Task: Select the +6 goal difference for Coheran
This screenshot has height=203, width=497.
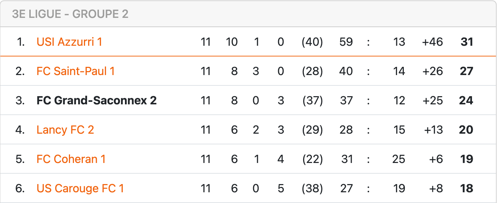Action: (436, 159)
